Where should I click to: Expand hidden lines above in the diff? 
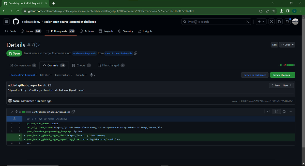[x=15, y=119]
